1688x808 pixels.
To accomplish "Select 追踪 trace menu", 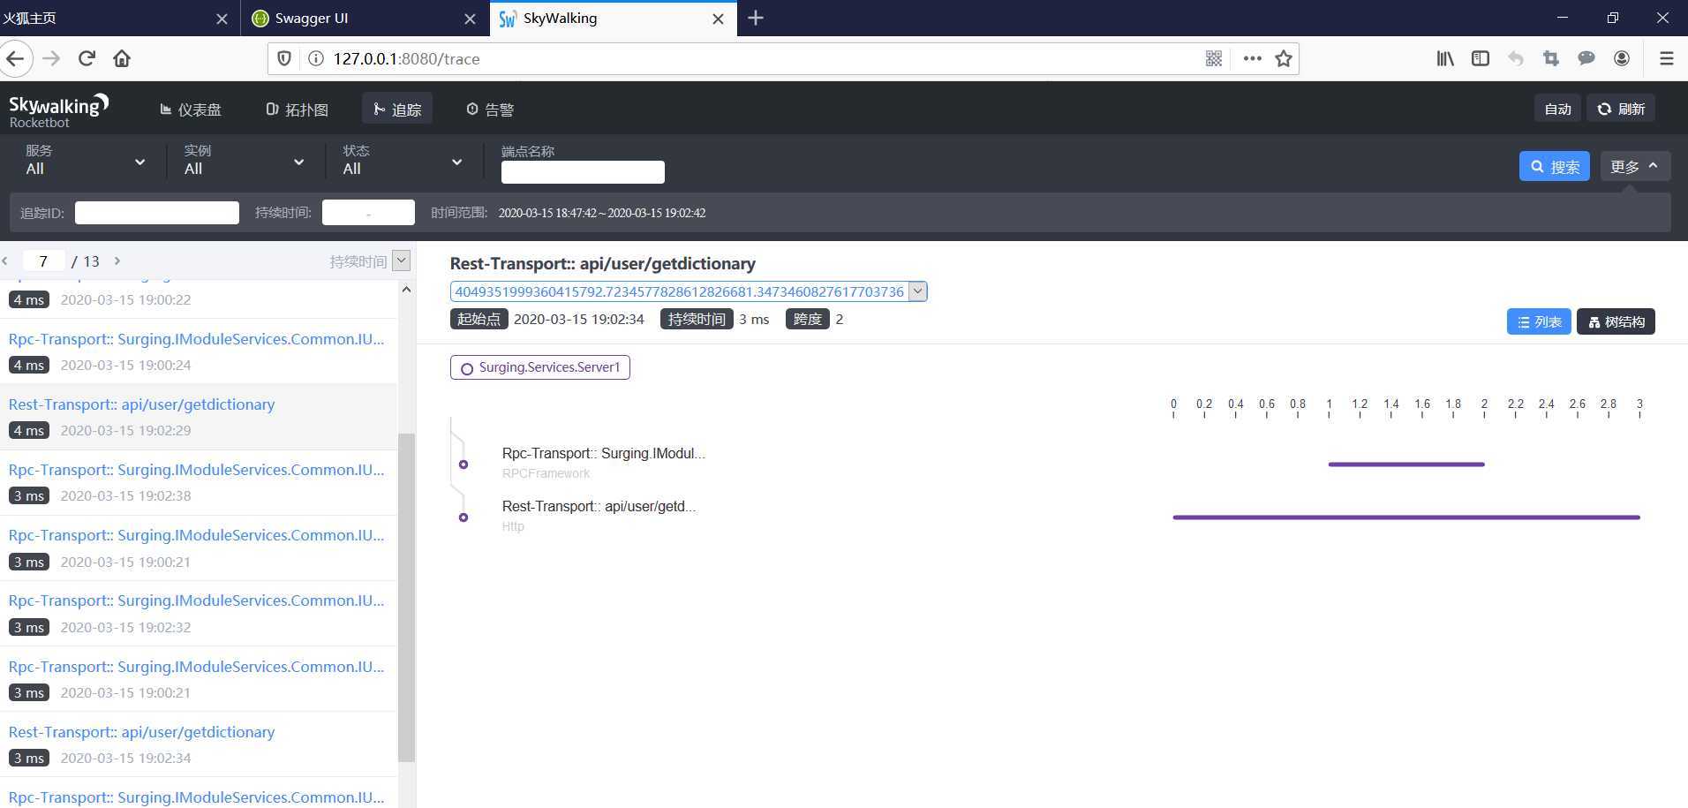I will [397, 109].
